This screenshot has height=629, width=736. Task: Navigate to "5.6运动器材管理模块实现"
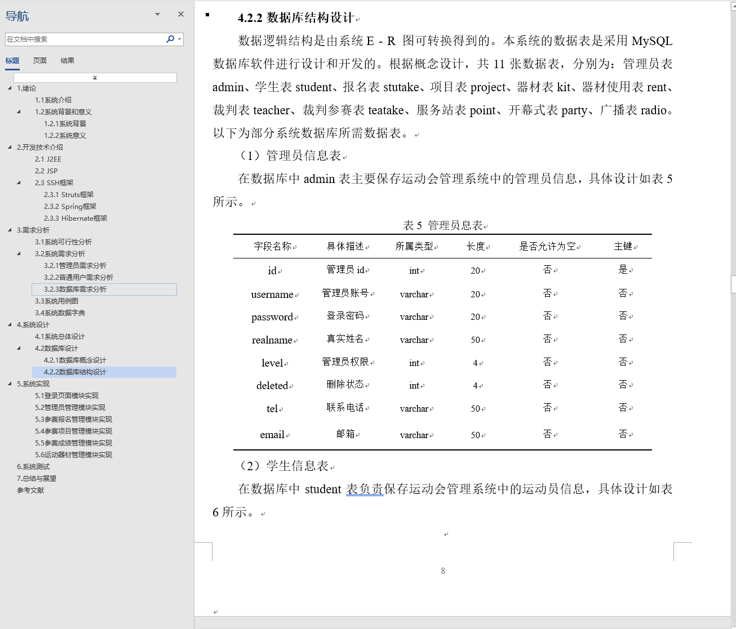(74, 454)
